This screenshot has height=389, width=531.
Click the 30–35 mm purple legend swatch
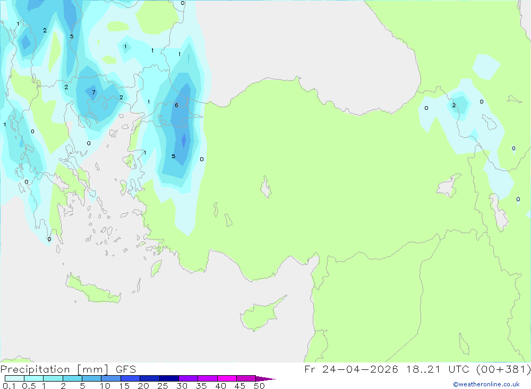(189, 378)
